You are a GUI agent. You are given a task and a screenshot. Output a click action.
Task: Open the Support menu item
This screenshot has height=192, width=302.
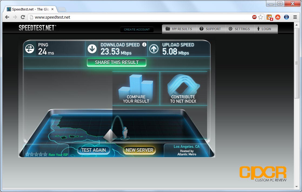(x=211, y=29)
